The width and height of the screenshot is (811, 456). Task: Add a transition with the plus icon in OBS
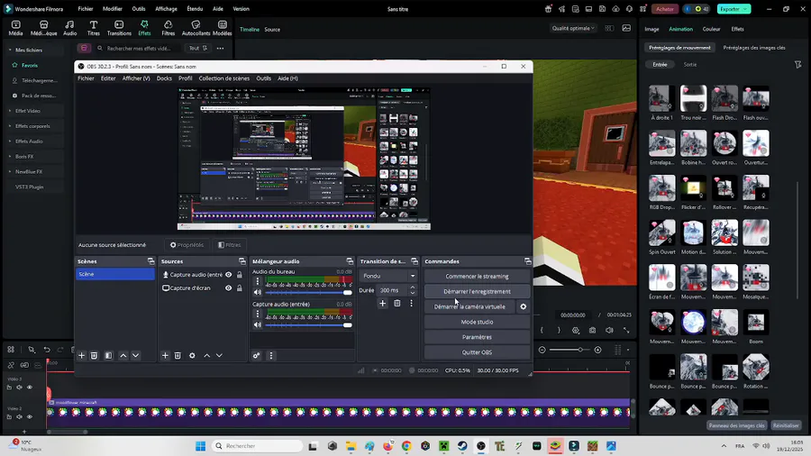coord(382,304)
